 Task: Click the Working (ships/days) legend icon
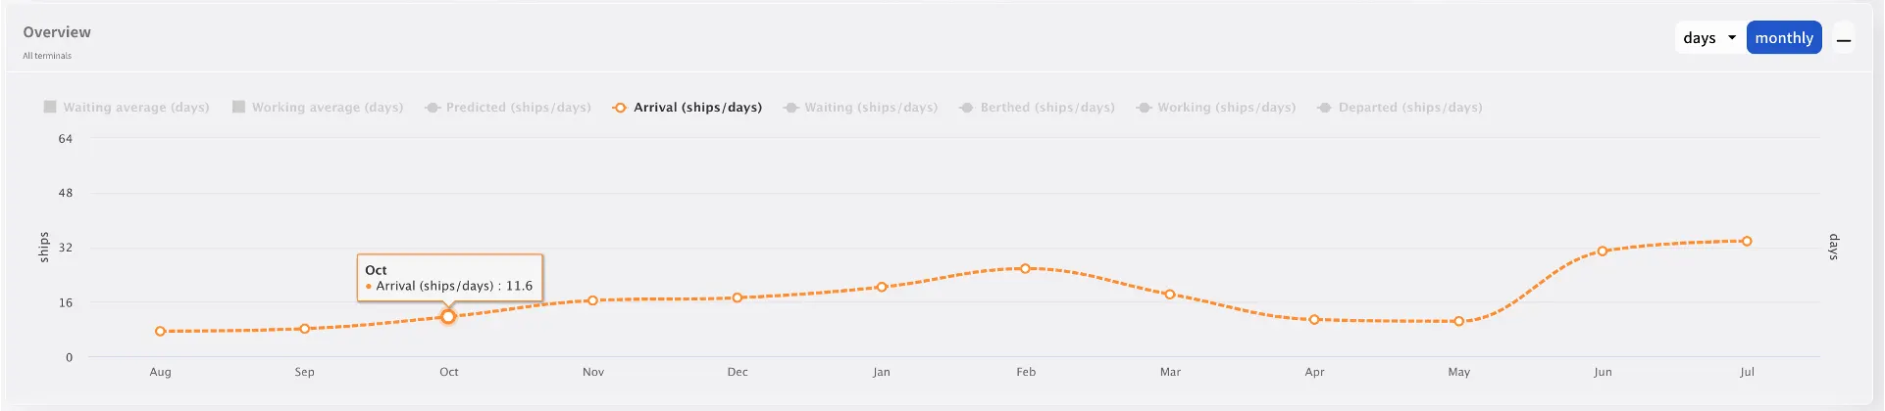(1144, 108)
